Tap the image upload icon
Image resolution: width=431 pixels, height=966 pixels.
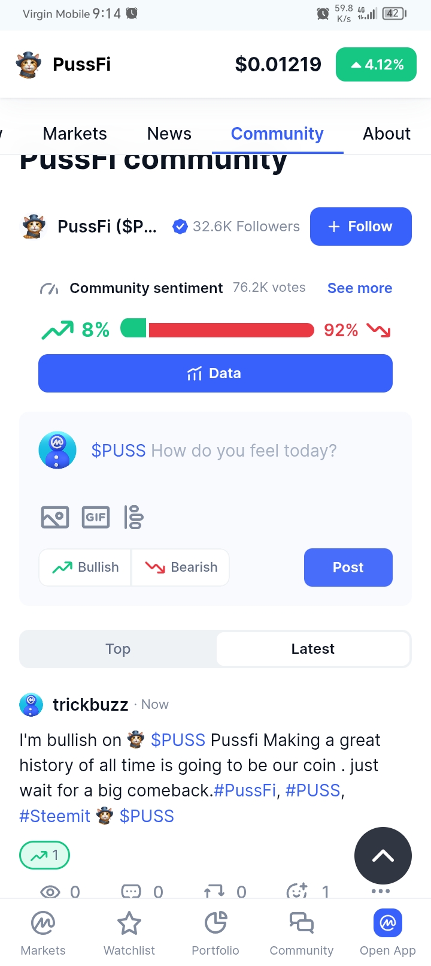(55, 517)
